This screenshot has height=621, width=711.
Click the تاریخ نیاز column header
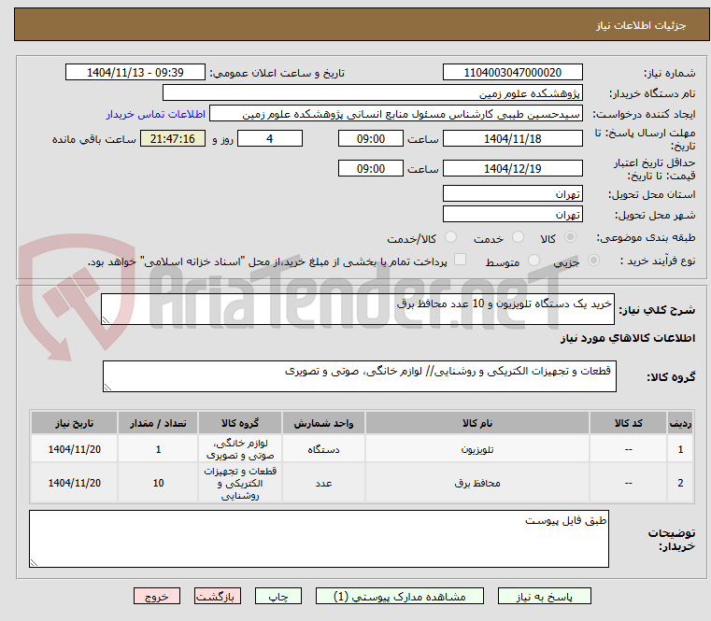[75, 423]
